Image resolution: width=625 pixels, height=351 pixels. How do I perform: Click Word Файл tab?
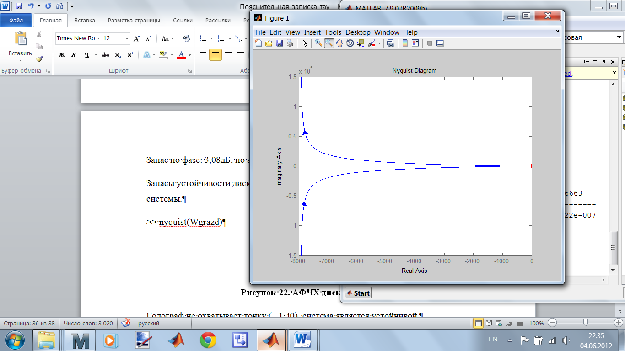pyautogui.click(x=16, y=21)
